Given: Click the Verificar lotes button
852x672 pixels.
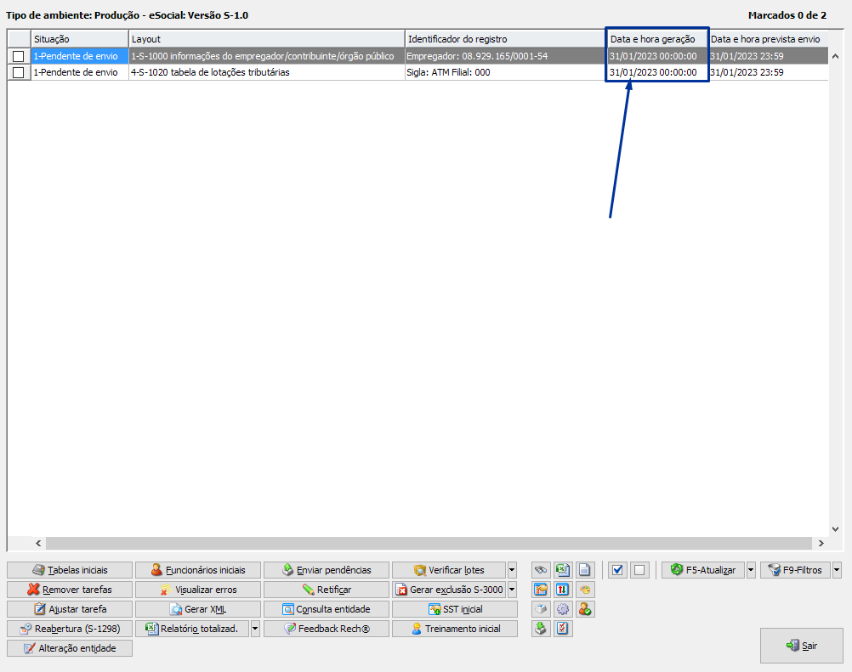Looking at the screenshot, I should [449, 570].
